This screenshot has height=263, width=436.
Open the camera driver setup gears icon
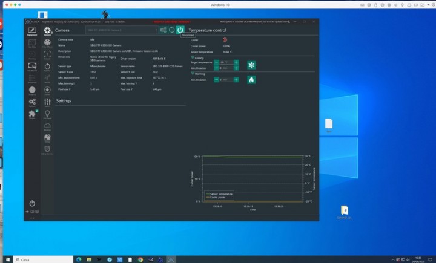163,30
